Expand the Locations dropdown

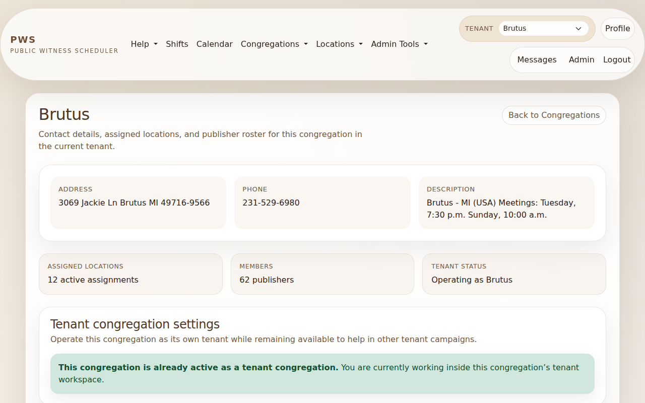tap(339, 44)
